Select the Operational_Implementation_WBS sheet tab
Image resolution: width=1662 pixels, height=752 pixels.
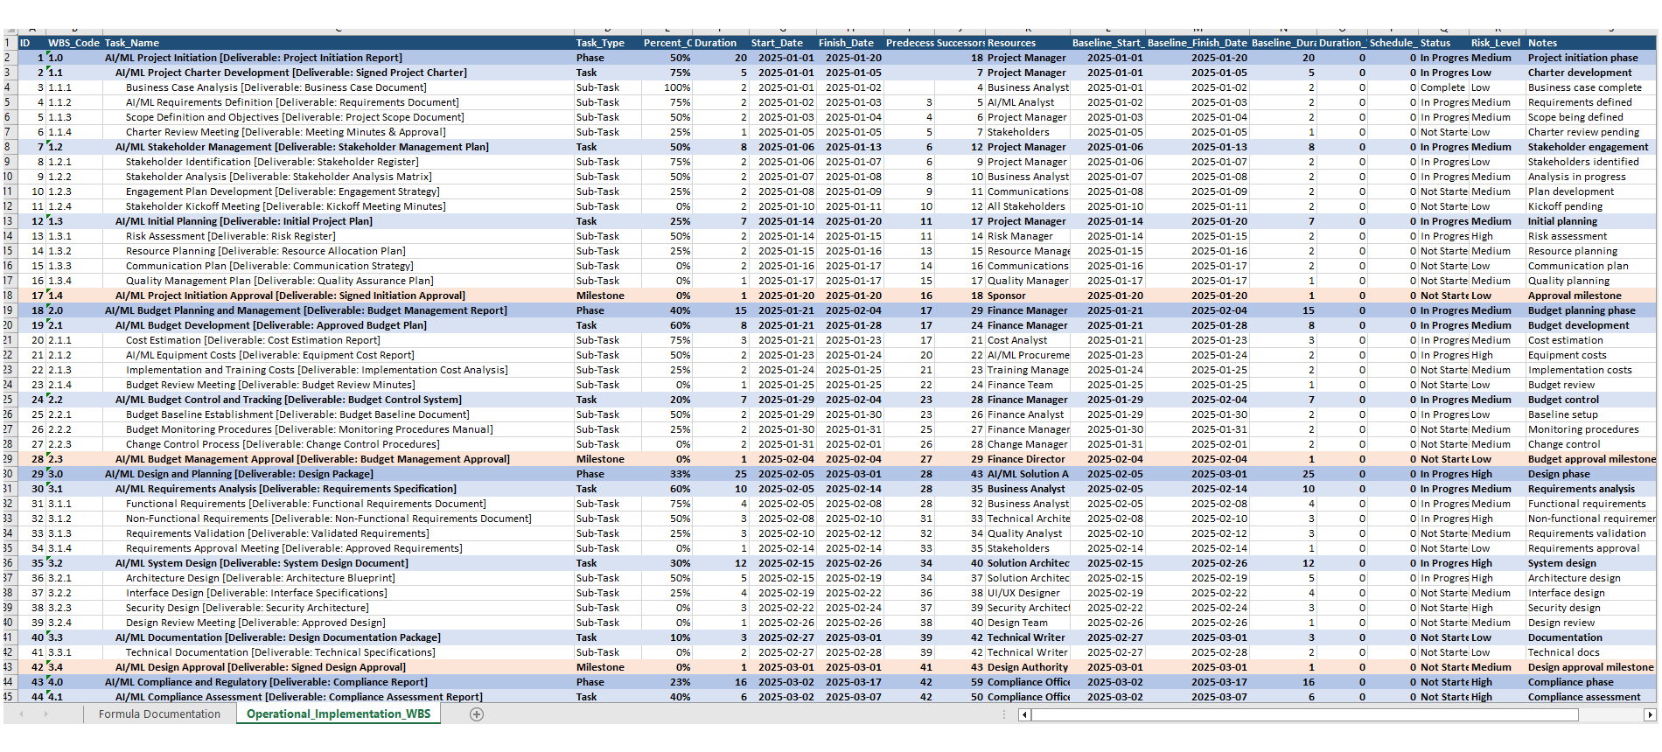point(338,714)
